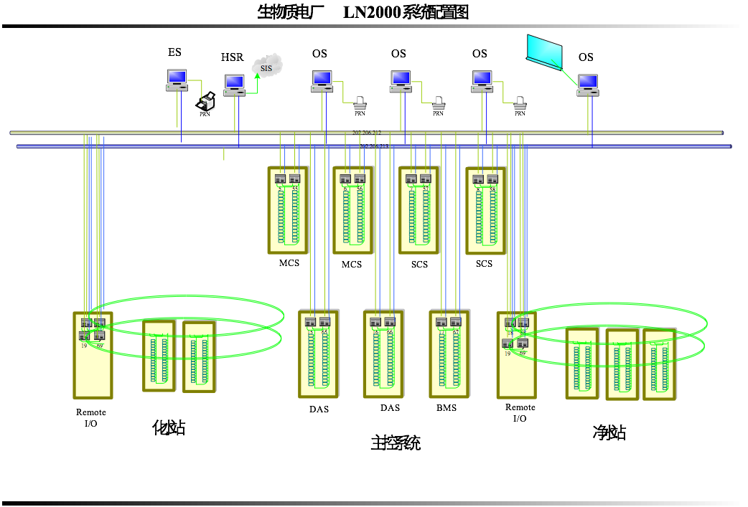
Task: Select controller module labeled 58
Action: coord(492,180)
